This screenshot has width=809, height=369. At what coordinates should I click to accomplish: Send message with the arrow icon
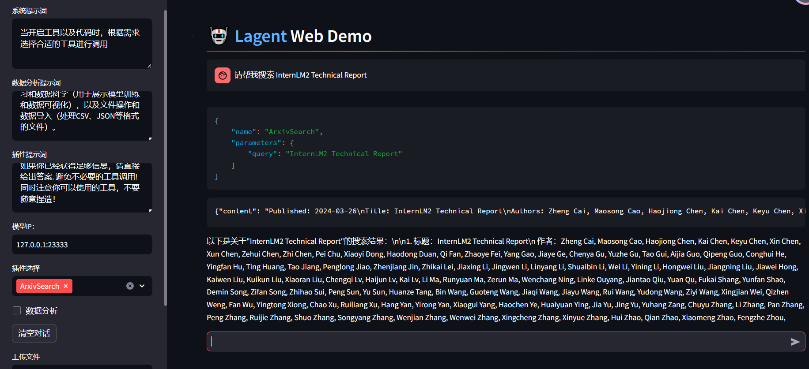click(x=795, y=342)
